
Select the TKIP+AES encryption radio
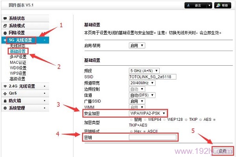point(214,120)
